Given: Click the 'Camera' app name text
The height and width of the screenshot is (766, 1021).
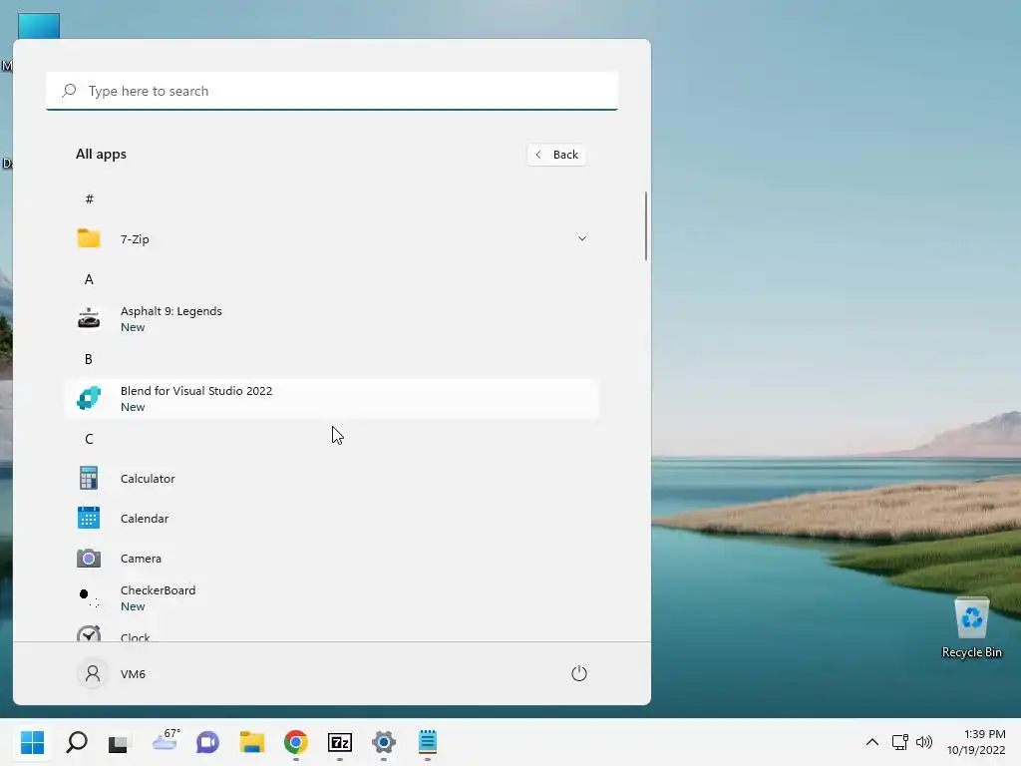Looking at the screenshot, I should (x=141, y=559).
